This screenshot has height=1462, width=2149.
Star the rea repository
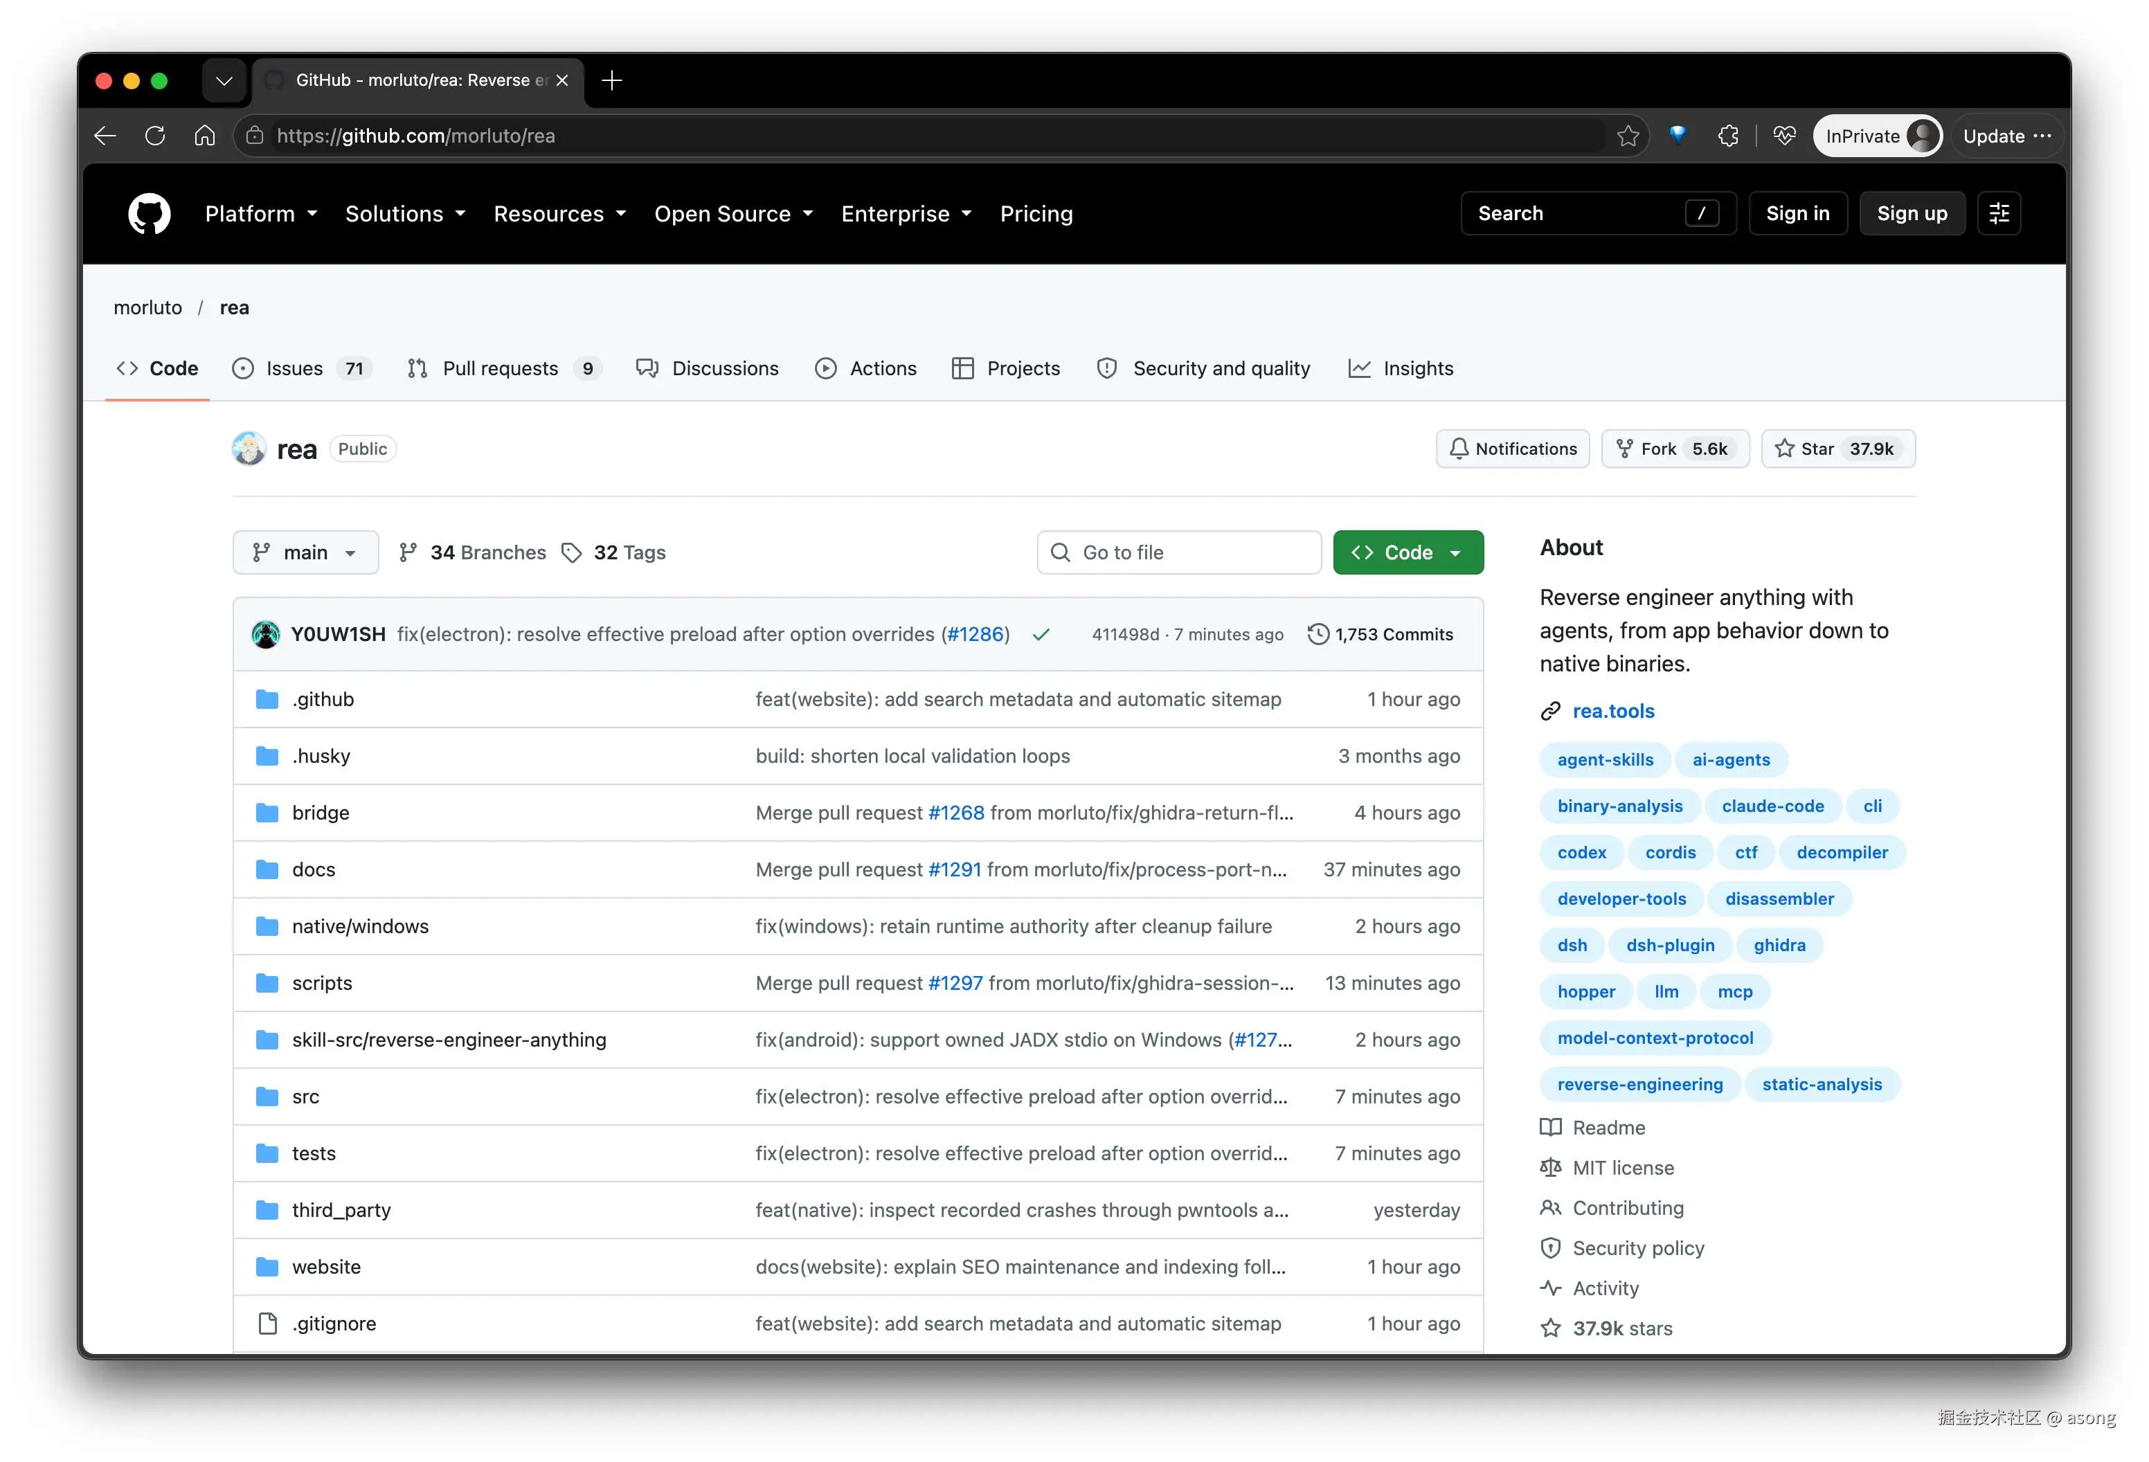1837,449
